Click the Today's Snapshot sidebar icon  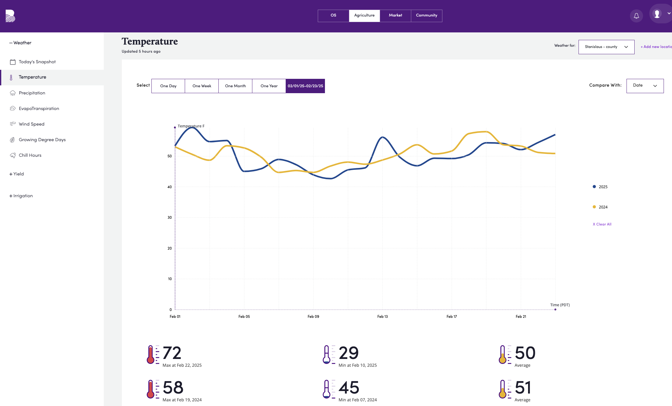[x=12, y=61]
